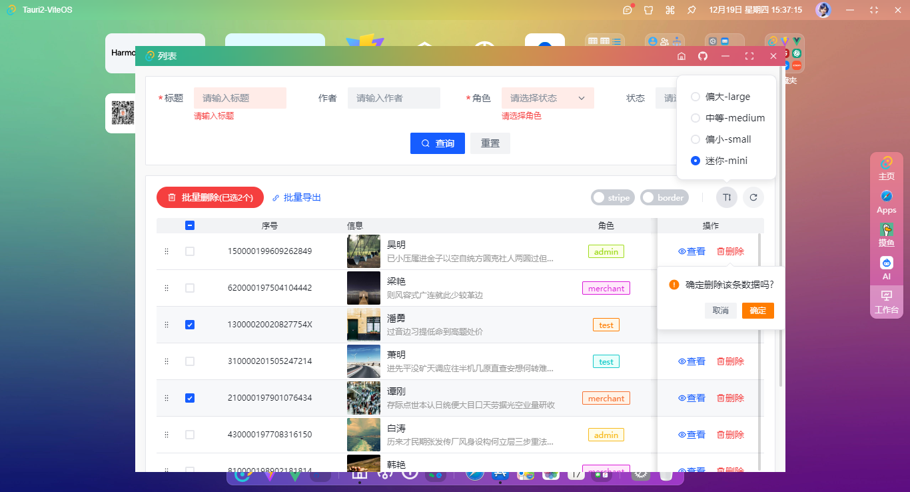
Task: Check the checkbox for 梁艳 row
Action: [x=190, y=288]
